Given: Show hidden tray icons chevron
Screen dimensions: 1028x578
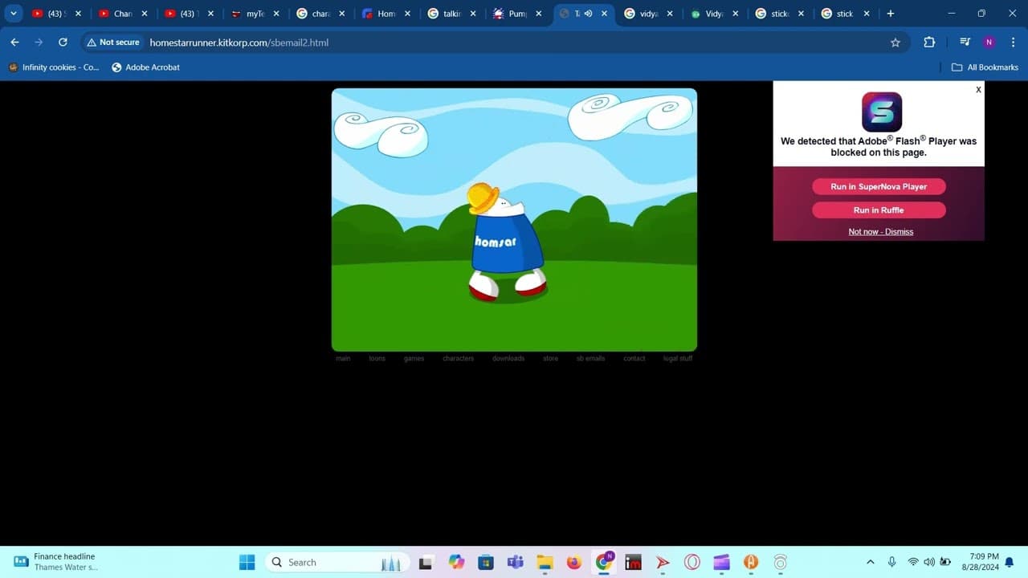Looking at the screenshot, I should pos(871,562).
